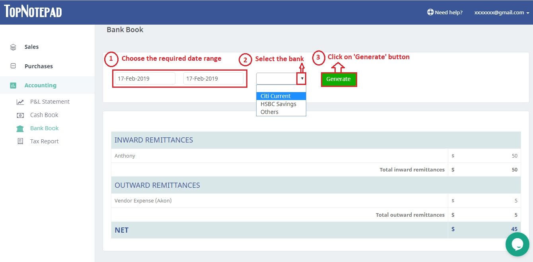This screenshot has height=262, width=533.
Task: Click the NET total label
Action: click(x=121, y=230)
